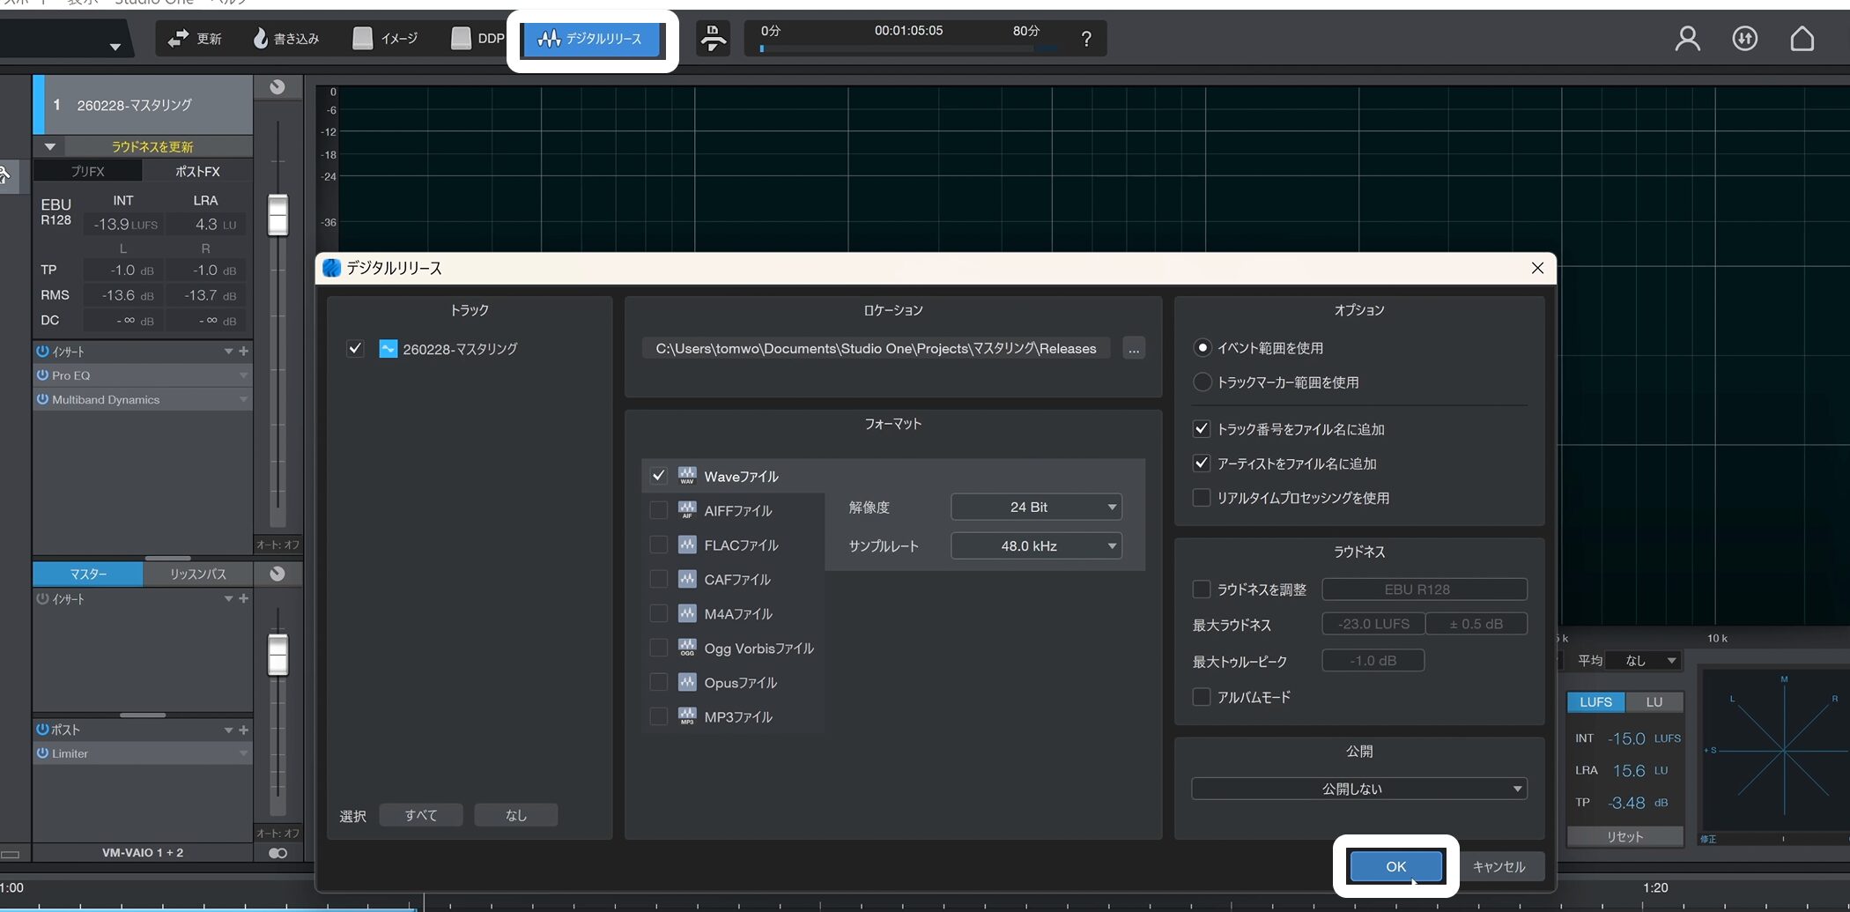Check the FLACファイル format option

(658, 545)
